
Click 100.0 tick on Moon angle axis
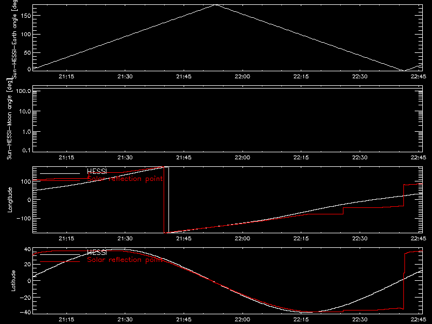click(x=23, y=91)
